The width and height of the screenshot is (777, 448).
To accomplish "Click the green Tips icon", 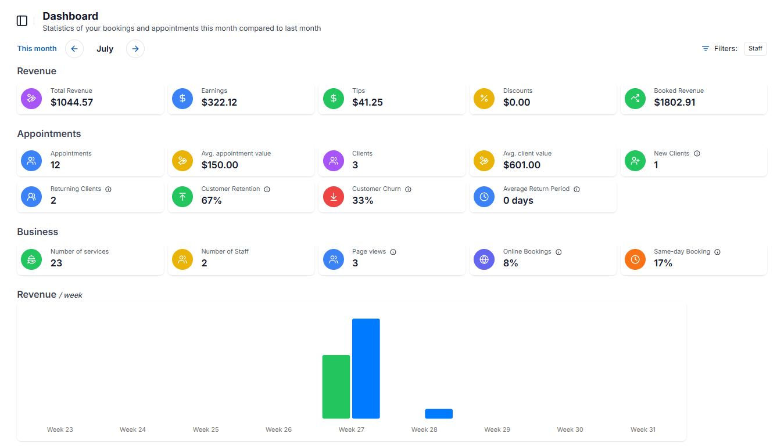I will (333, 98).
